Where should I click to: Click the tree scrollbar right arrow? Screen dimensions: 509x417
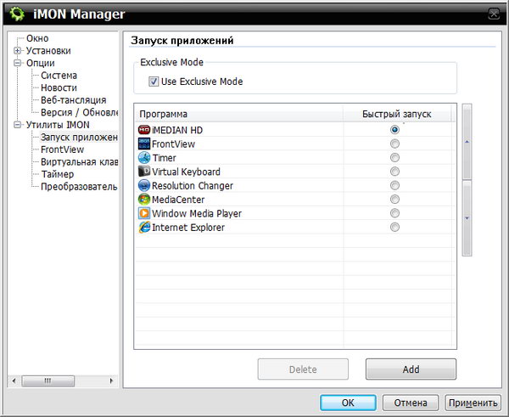pyautogui.click(x=111, y=380)
